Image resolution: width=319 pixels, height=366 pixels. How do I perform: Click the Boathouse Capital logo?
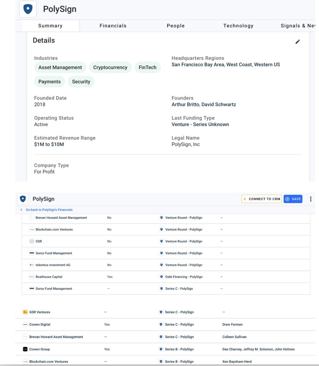32,277
